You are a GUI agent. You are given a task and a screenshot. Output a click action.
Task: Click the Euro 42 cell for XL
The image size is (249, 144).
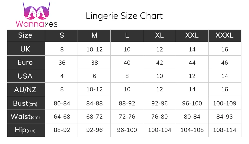[x=160, y=63]
